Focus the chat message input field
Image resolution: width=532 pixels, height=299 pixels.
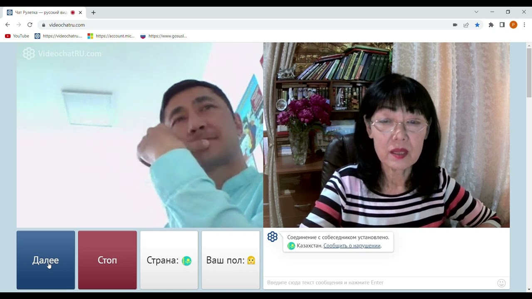coord(380,282)
